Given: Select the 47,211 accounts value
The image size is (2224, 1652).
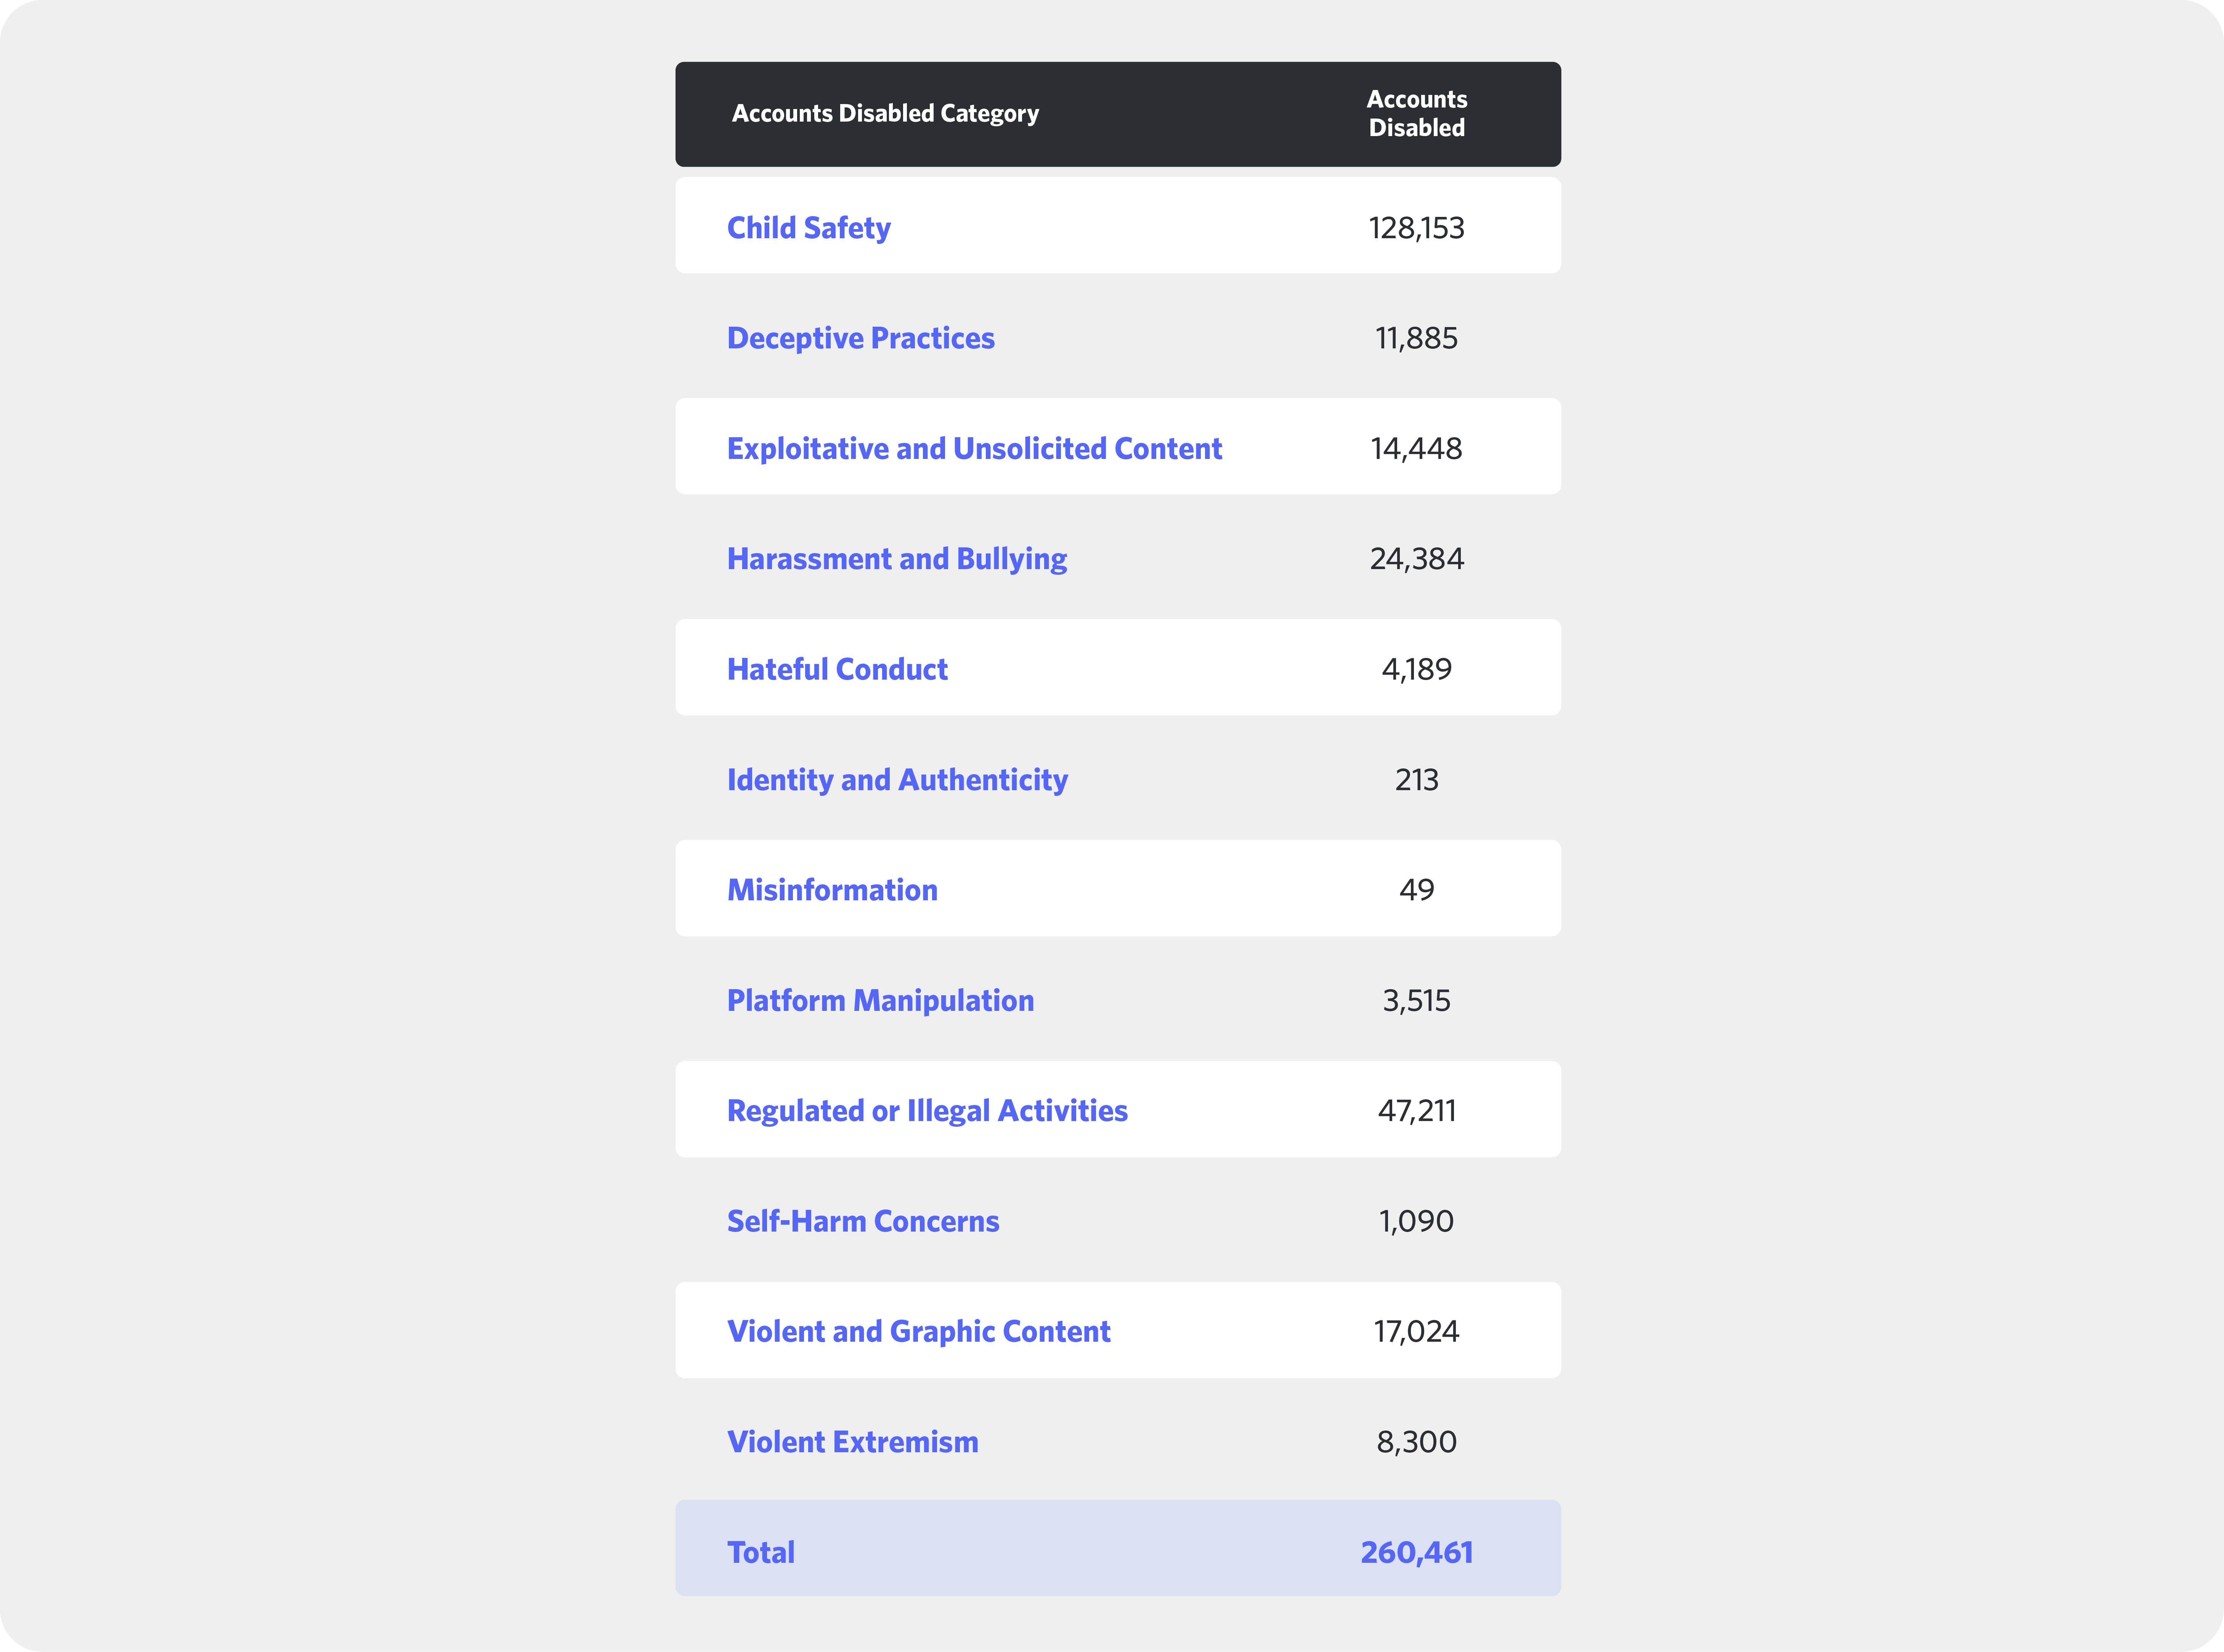Looking at the screenshot, I should (x=1416, y=1111).
